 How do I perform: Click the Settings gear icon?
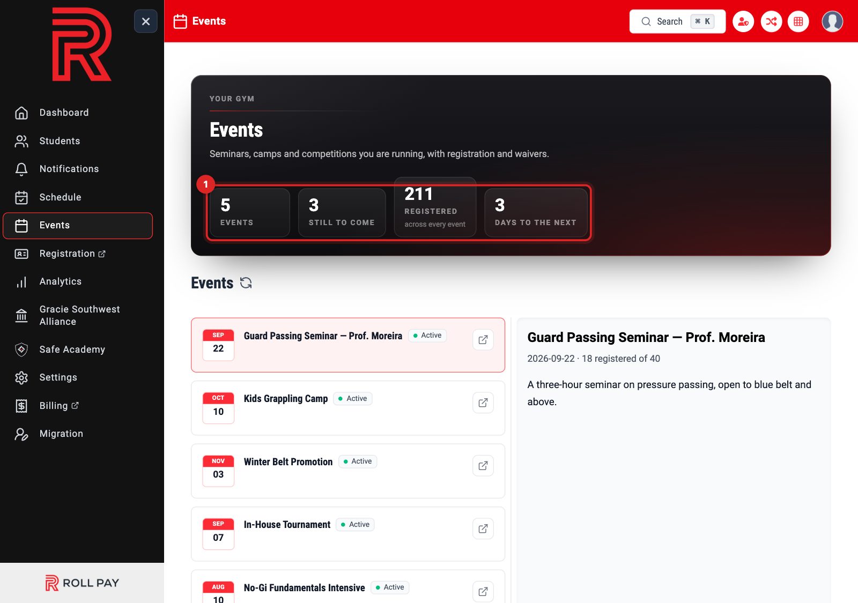21,377
